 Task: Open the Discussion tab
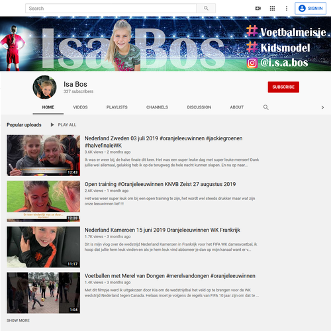tap(199, 107)
